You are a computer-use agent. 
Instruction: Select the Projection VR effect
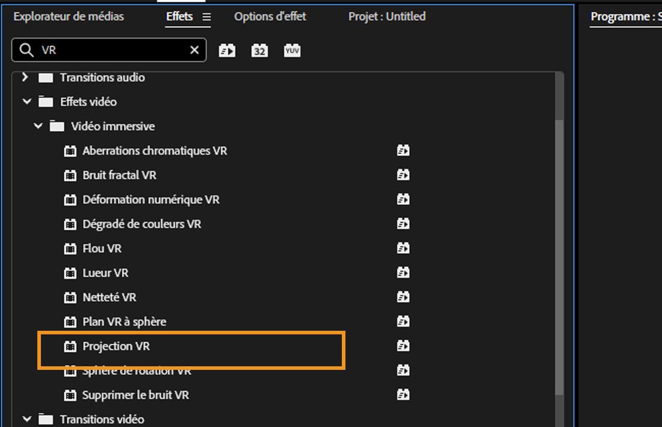coord(116,346)
